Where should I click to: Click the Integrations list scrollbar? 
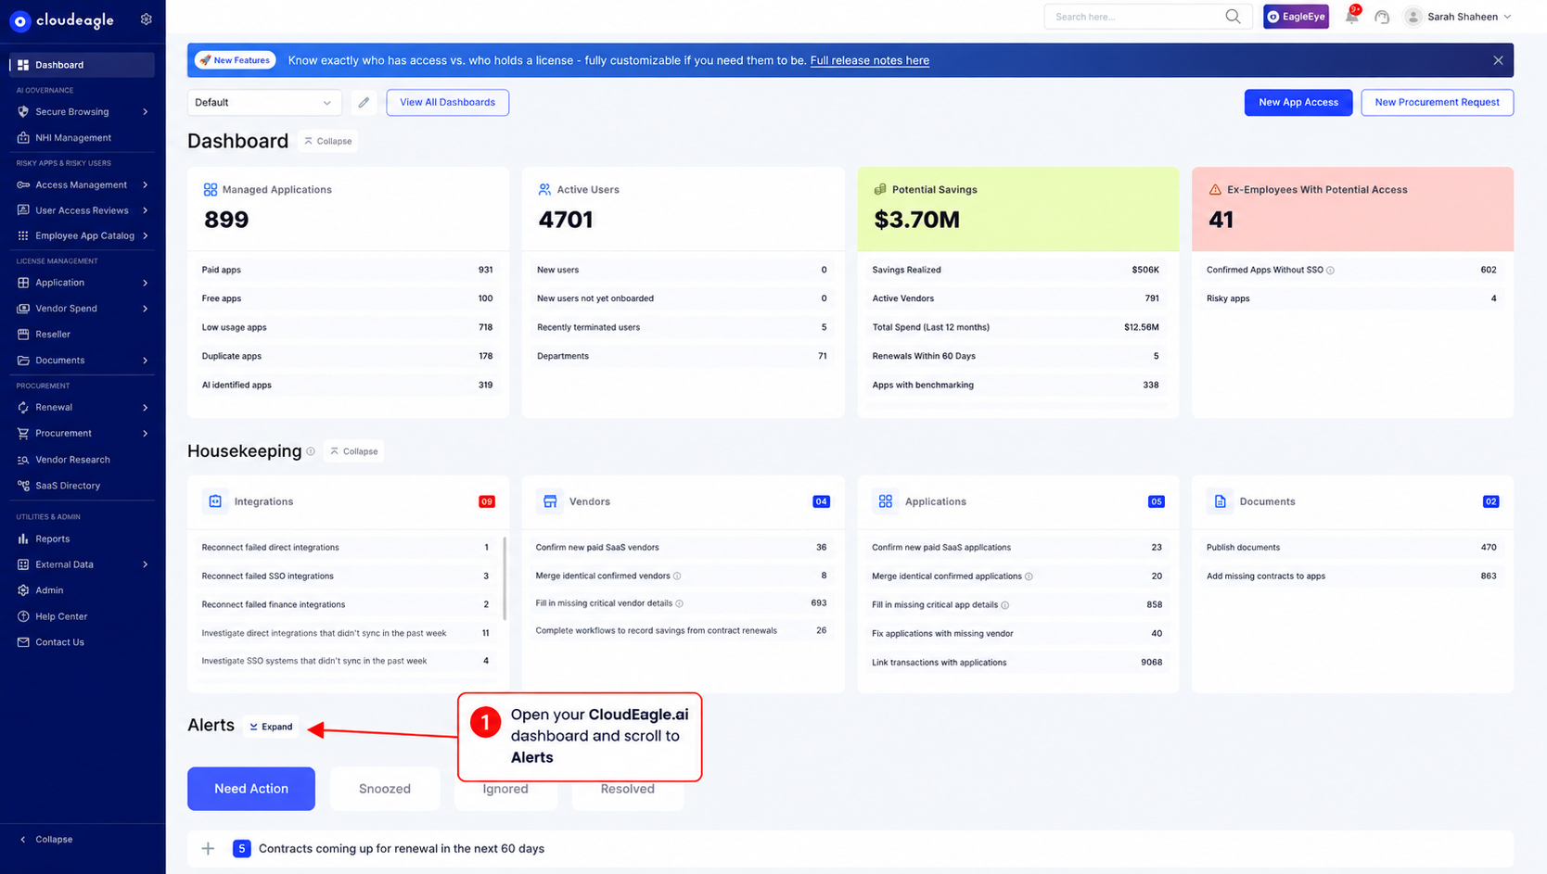505,578
